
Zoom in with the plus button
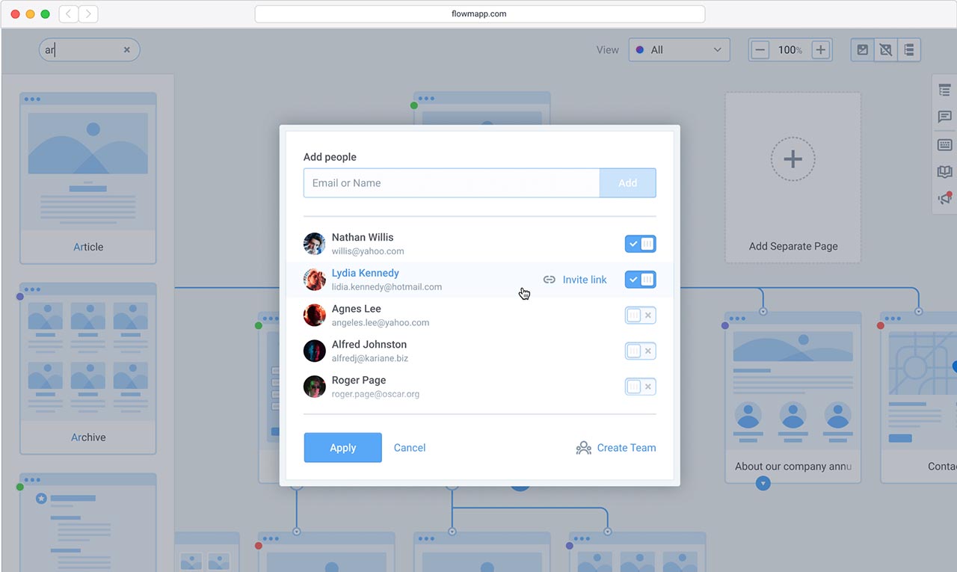point(821,50)
